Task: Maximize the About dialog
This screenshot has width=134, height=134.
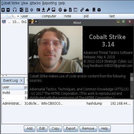Action: 124,21
